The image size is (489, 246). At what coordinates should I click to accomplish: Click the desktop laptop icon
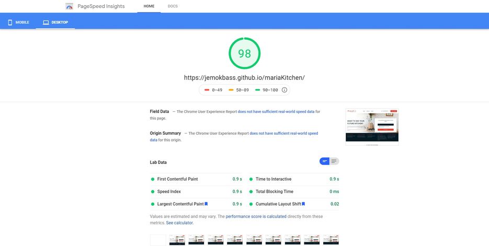[46, 22]
